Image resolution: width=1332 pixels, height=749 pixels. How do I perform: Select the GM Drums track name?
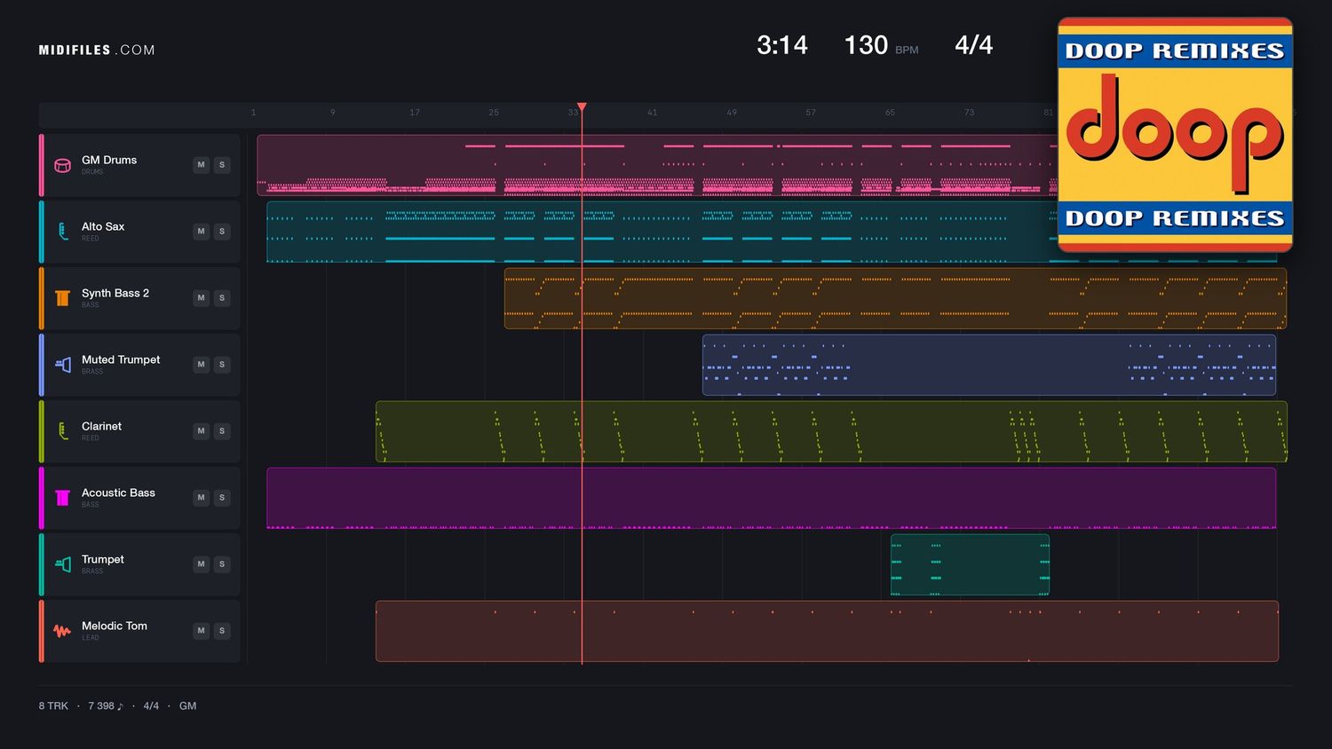[109, 160]
